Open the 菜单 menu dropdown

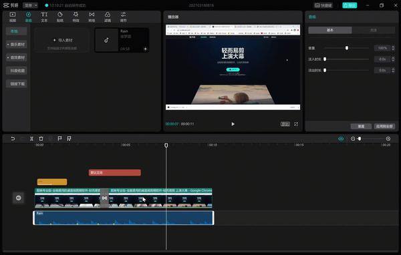[x=31, y=5]
